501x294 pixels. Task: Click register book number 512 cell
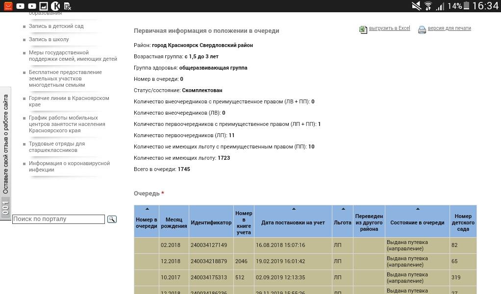pyautogui.click(x=244, y=277)
